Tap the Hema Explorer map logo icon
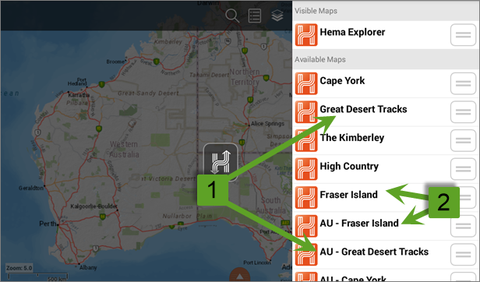This screenshot has width=480, height=282. tap(306, 35)
